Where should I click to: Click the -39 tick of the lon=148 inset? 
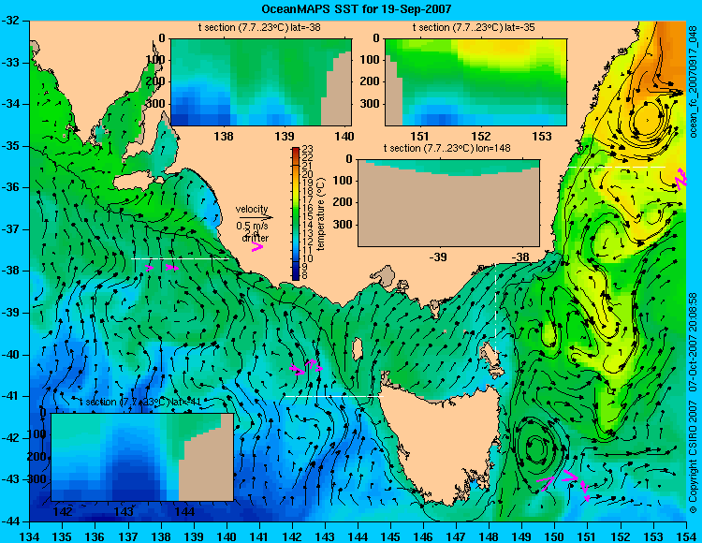(437, 257)
